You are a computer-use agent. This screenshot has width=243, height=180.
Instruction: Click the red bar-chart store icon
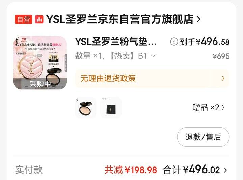coord(39,19)
